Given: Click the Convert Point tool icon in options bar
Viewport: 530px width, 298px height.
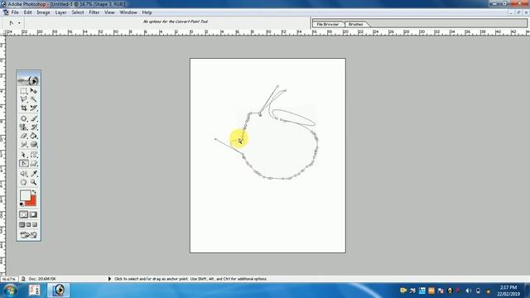Looking at the screenshot, I should pos(12,23).
